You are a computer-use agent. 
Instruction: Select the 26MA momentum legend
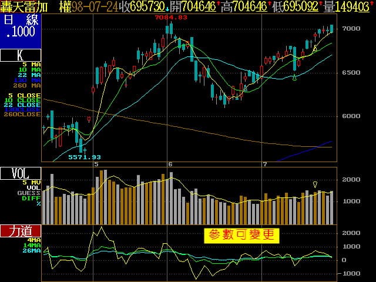pos(32,251)
